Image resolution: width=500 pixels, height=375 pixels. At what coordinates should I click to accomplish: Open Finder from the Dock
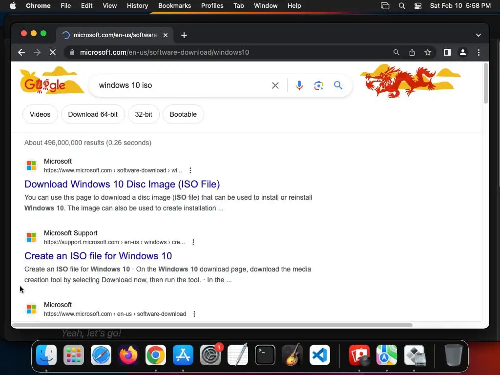46,355
